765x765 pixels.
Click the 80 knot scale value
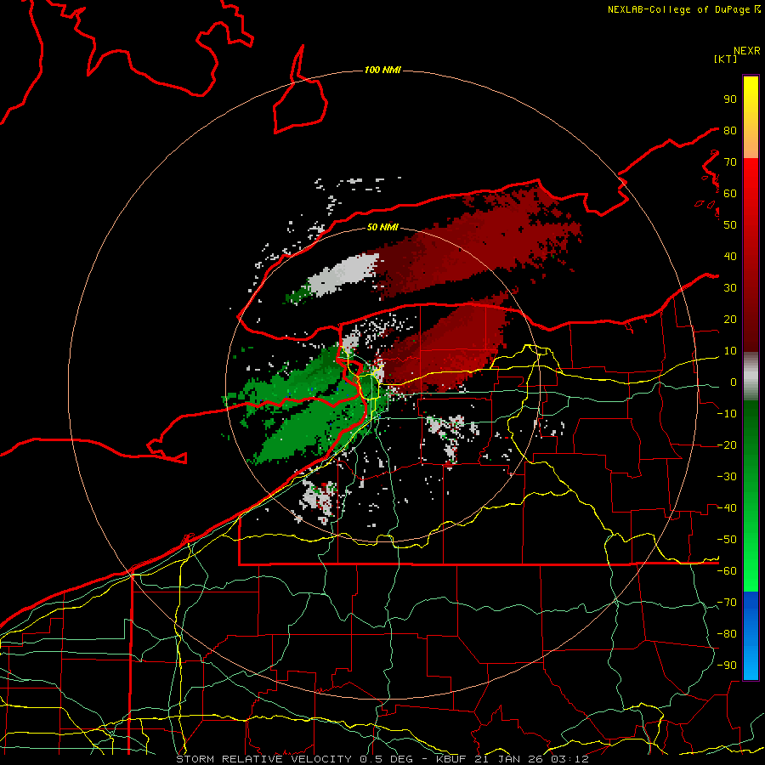730,130
